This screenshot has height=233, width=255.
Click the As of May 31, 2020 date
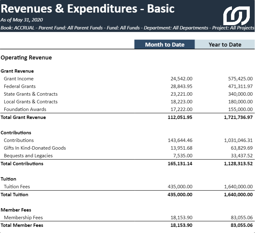pos(22,20)
